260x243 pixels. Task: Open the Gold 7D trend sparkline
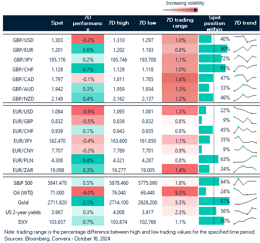pos(245,201)
